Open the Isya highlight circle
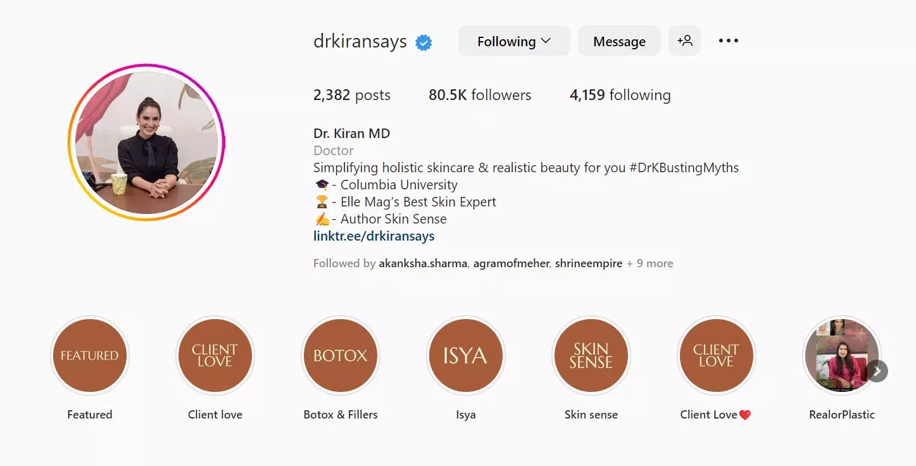The height and width of the screenshot is (466, 916). click(x=465, y=355)
